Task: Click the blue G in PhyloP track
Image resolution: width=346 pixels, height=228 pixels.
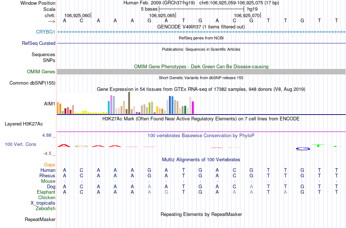Action: [x=303, y=149]
